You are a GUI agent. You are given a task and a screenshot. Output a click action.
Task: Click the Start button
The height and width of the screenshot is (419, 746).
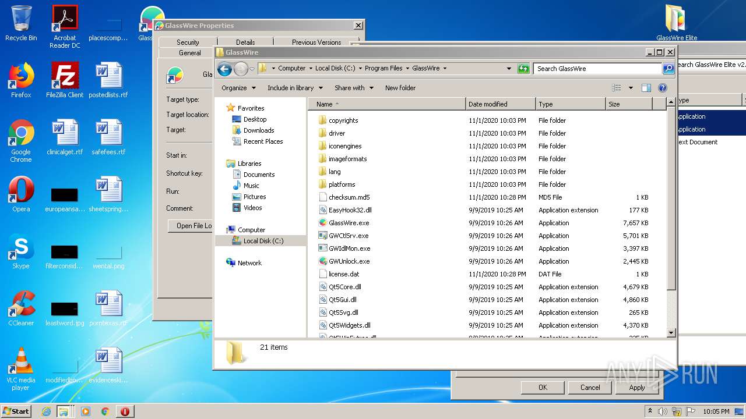16,411
